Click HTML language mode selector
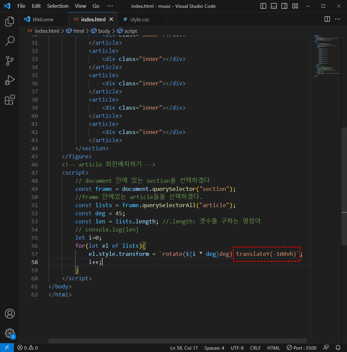347x352 pixels. (x=274, y=348)
